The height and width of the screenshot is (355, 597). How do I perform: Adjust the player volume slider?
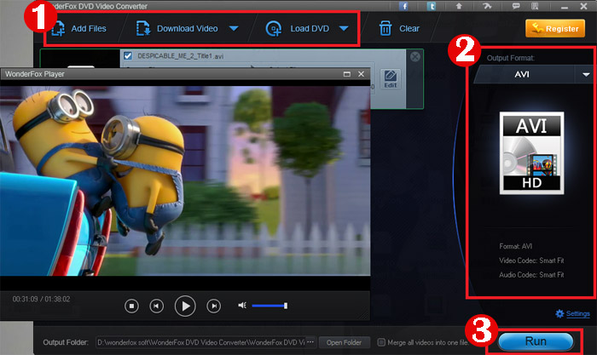coord(270,306)
